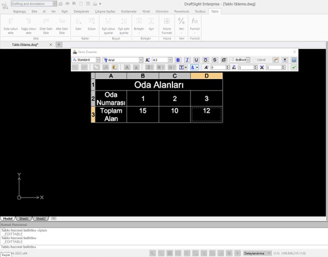Toggle Italic text style button
Image resolution: width=328 pixels, height=257 pixels.
pyautogui.click(x=187, y=59)
